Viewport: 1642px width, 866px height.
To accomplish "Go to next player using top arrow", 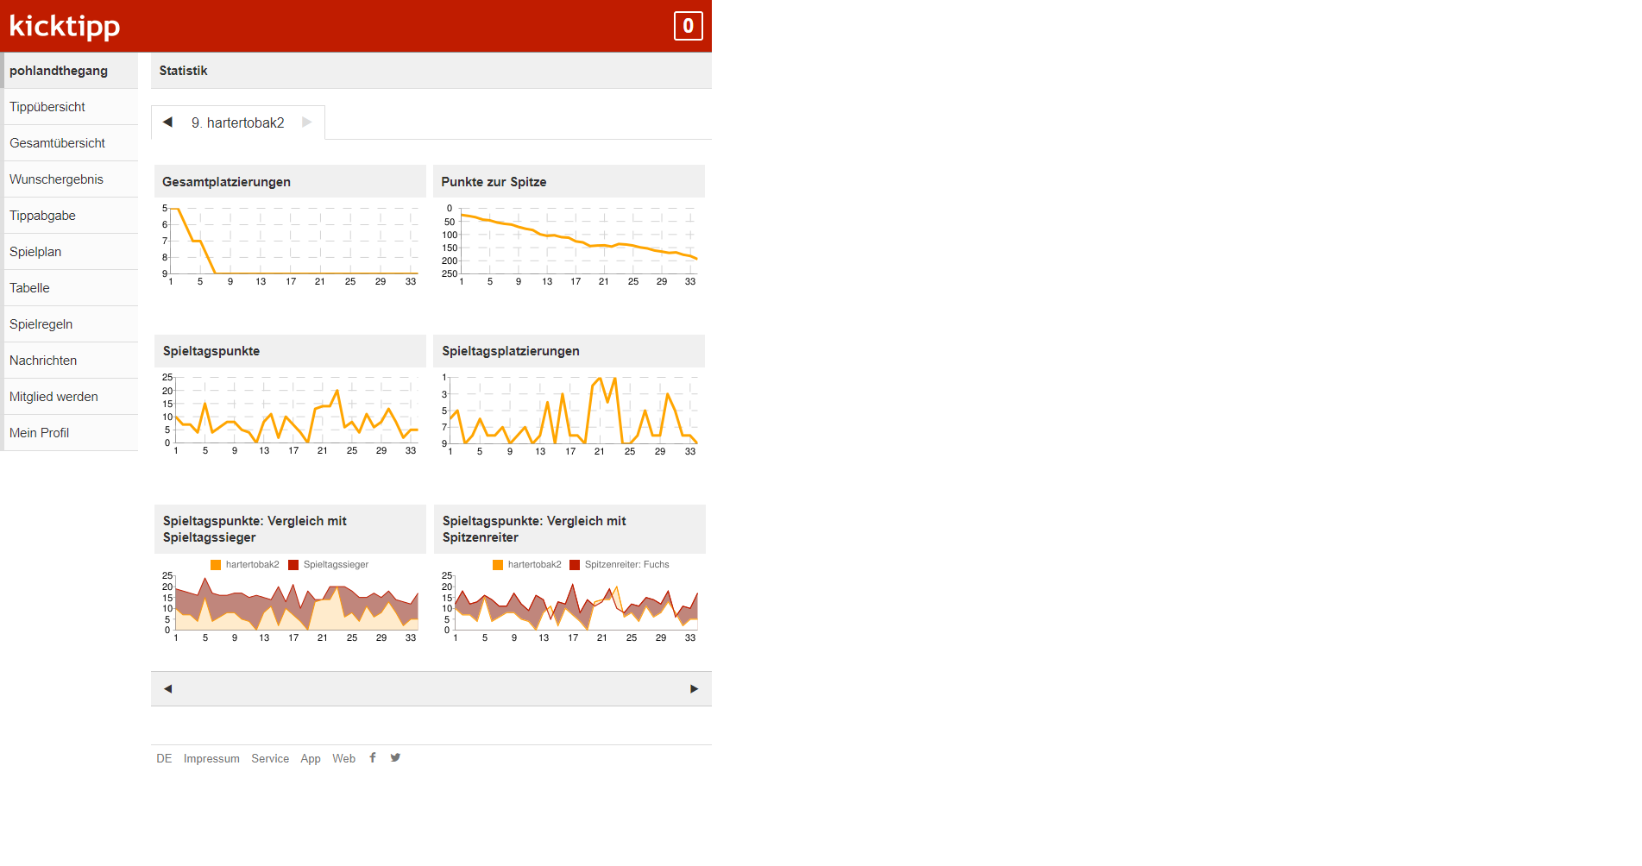I will 307,122.
